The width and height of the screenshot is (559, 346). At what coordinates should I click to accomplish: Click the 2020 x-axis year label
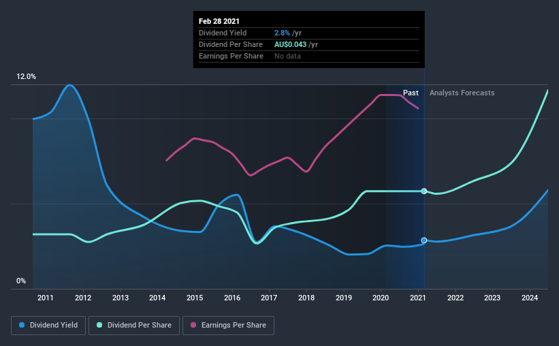pyautogui.click(x=381, y=298)
